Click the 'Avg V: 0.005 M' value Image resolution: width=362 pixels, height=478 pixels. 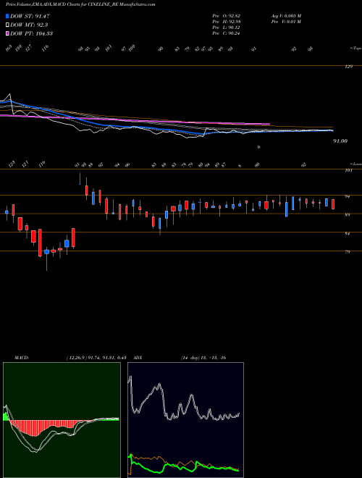coord(286,16)
